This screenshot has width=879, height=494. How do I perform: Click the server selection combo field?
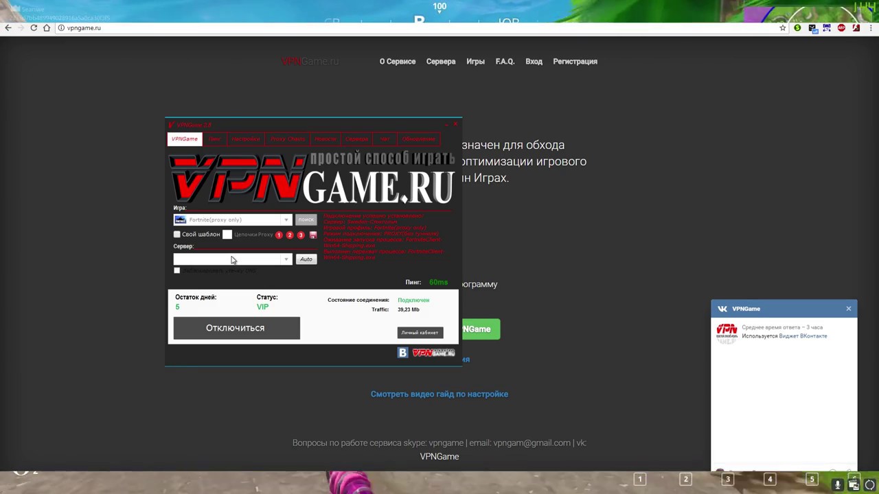233,259
